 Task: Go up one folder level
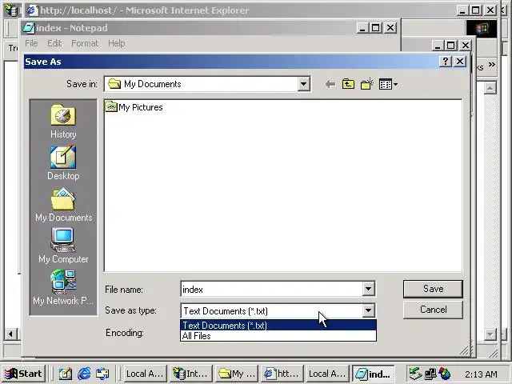tap(348, 84)
